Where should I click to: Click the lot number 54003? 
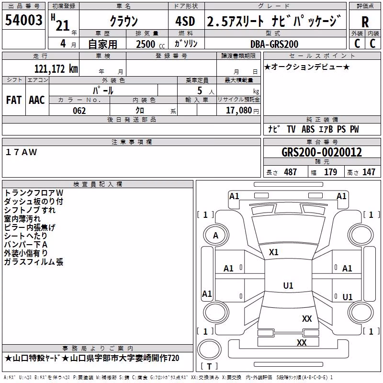coord(23,20)
